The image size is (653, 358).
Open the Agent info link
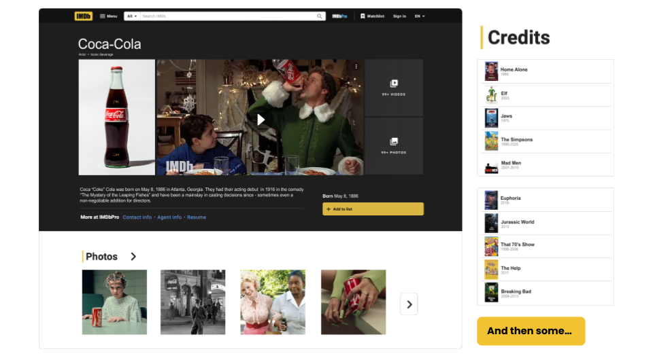(x=169, y=217)
